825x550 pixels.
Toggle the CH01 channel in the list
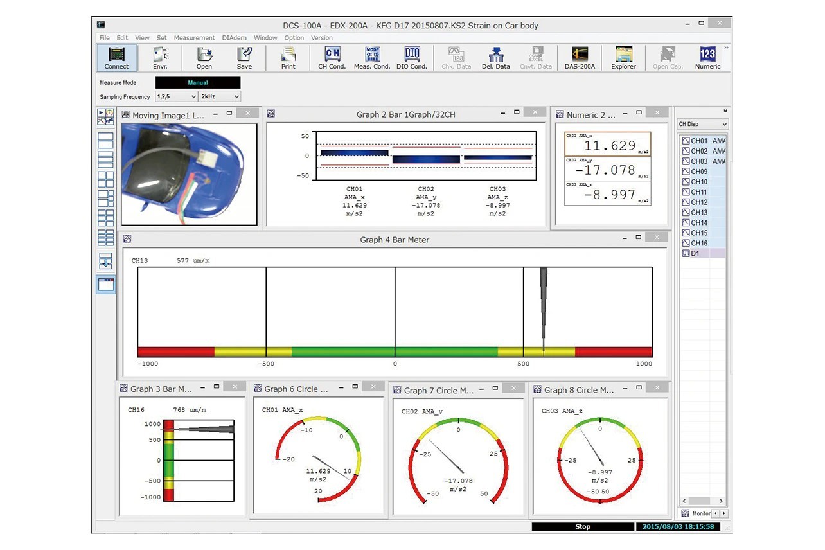click(698, 141)
